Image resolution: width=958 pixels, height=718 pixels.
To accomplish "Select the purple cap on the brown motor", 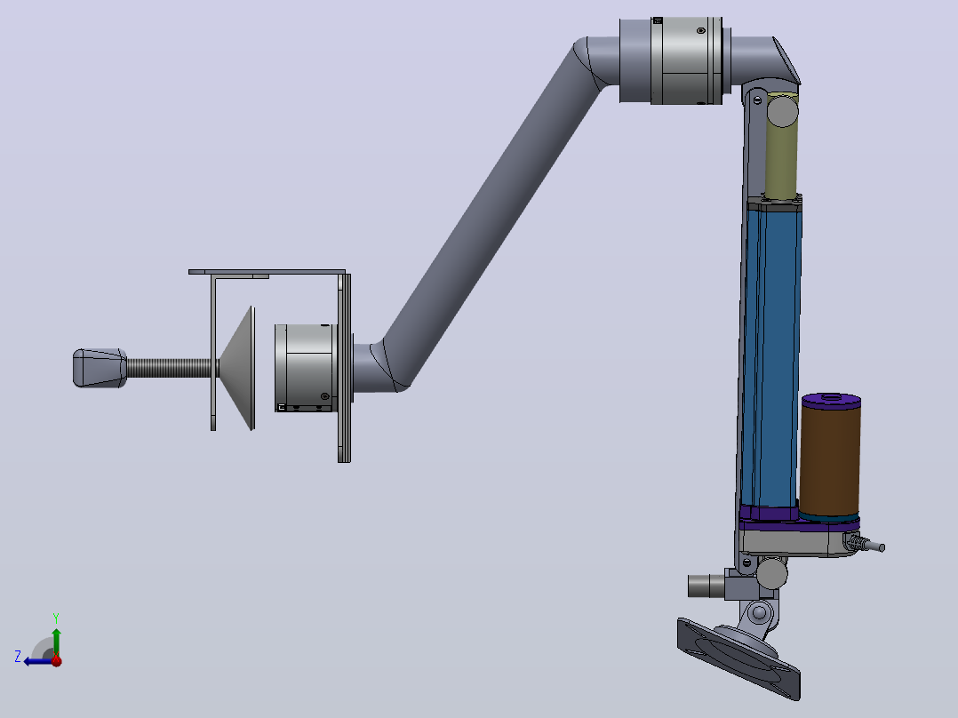I will click(832, 401).
